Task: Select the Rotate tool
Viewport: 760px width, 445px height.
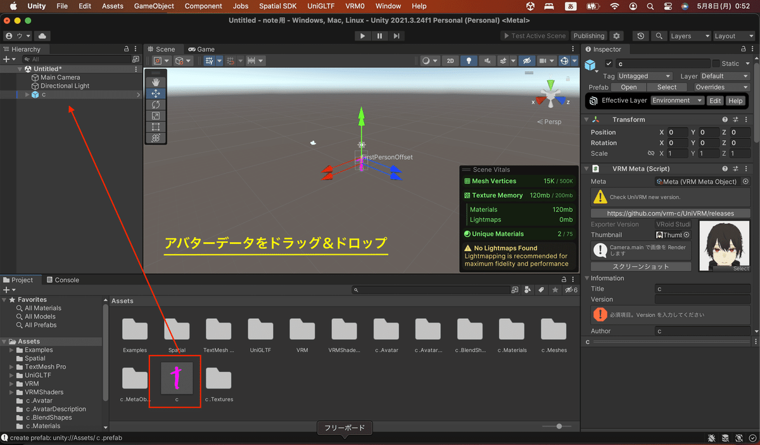Action: click(x=156, y=105)
